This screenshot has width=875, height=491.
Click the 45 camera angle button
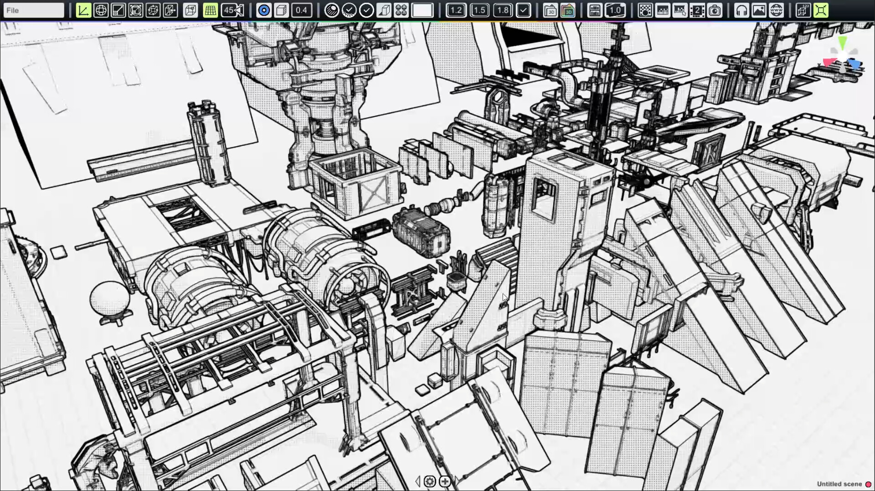tap(232, 10)
